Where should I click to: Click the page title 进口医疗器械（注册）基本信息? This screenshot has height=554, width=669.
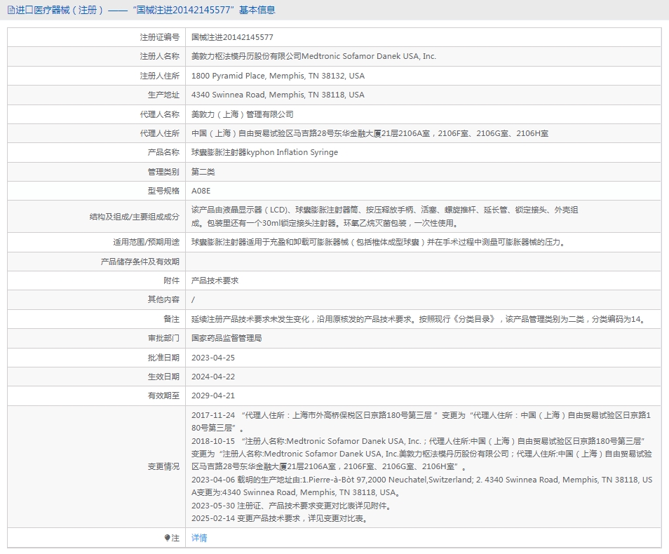click(x=145, y=10)
